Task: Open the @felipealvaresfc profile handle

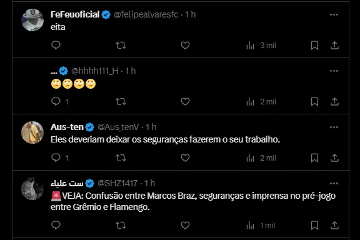Action: tap(146, 14)
